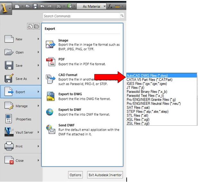Click in the Search Commands field
The image size is (198, 182).
point(82,16)
